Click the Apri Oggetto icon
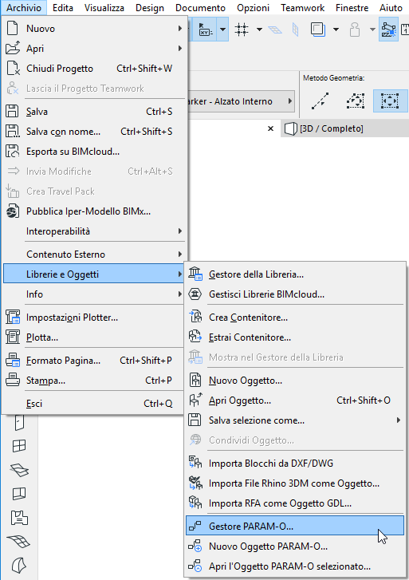Image resolution: width=409 pixels, height=580 pixels. coord(195,400)
